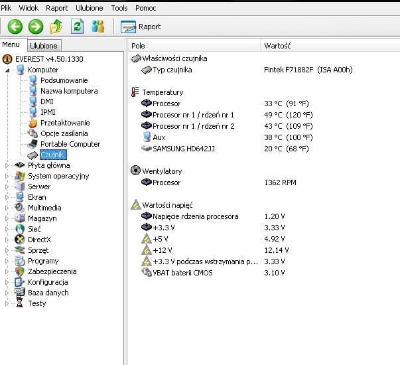Select the Temperatury section header
This screenshot has height=365, width=400.
(157, 92)
